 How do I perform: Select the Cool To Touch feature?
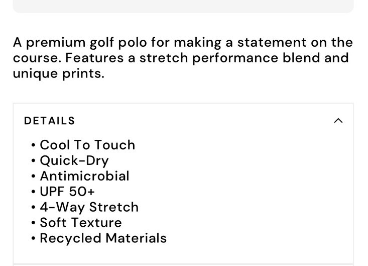point(87,145)
